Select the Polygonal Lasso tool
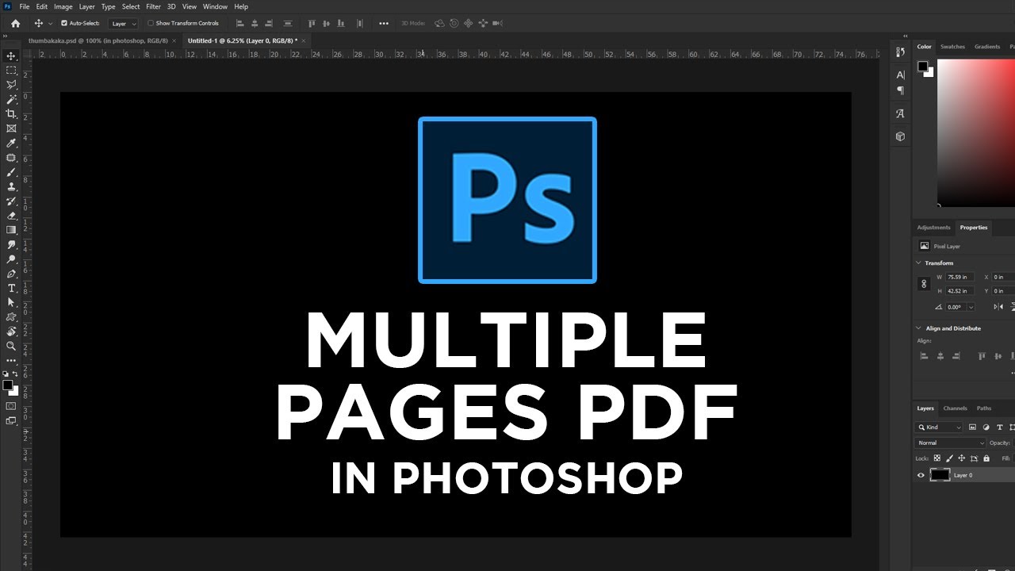 point(11,85)
